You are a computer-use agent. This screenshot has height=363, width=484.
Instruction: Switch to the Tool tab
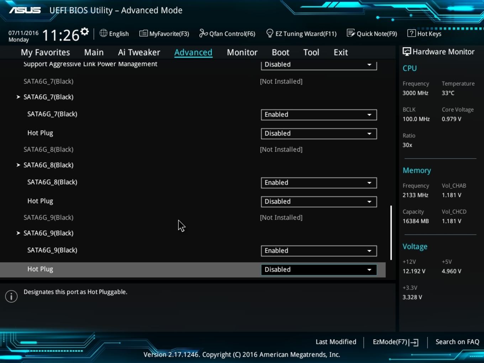pyautogui.click(x=311, y=52)
